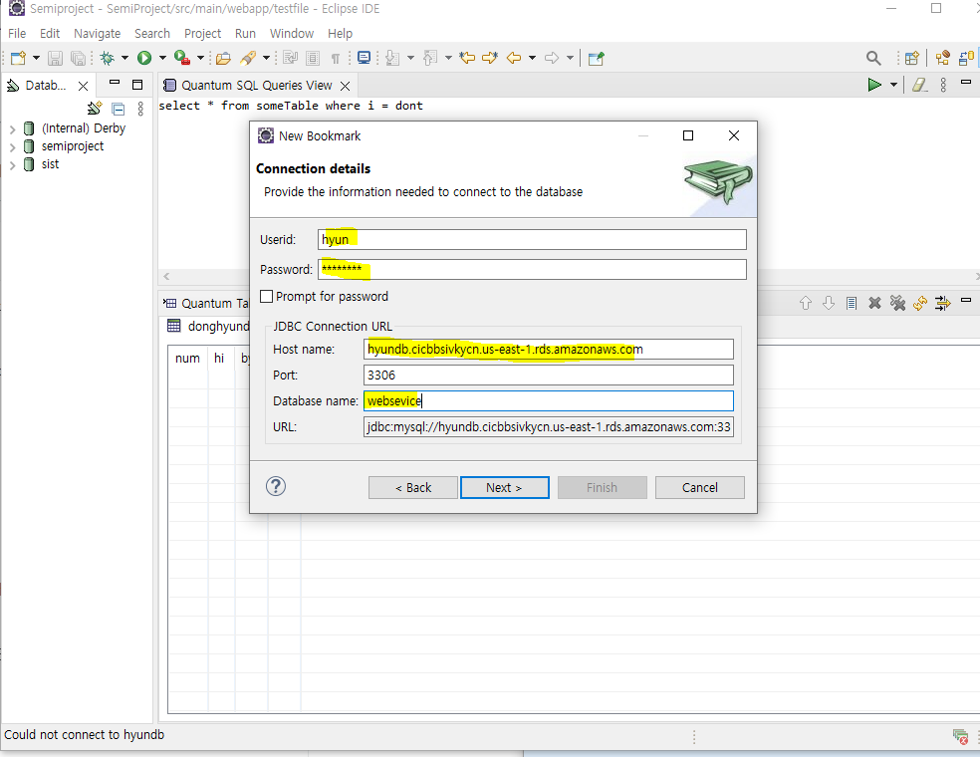Click 'Could not connect to hyundb' status text

(x=85, y=734)
